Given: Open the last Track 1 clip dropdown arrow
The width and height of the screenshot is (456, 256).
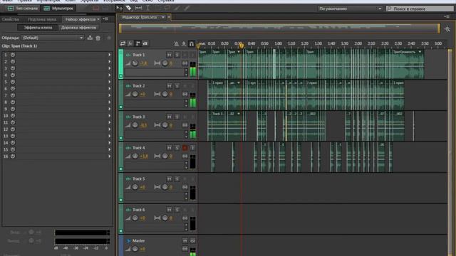Looking at the screenshot, I should 420,52.
